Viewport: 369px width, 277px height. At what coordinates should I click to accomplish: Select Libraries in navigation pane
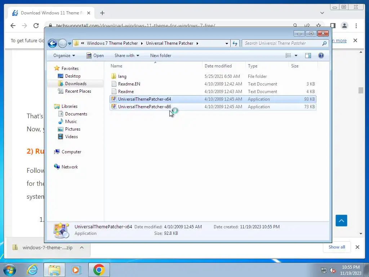point(70,106)
